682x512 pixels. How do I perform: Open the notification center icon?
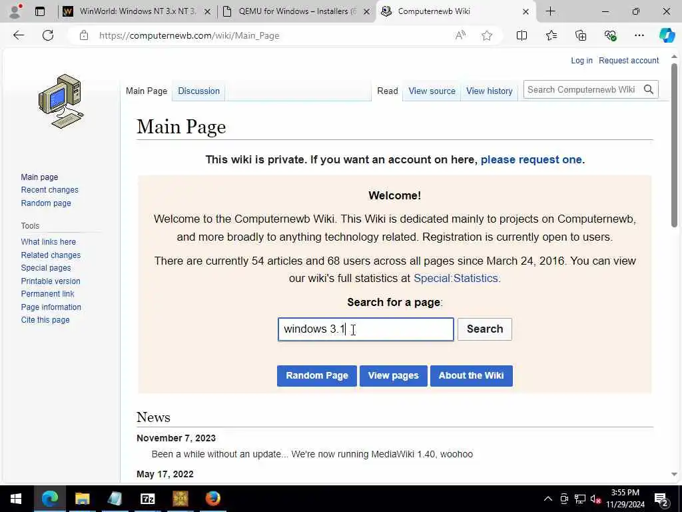tap(661, 499)
